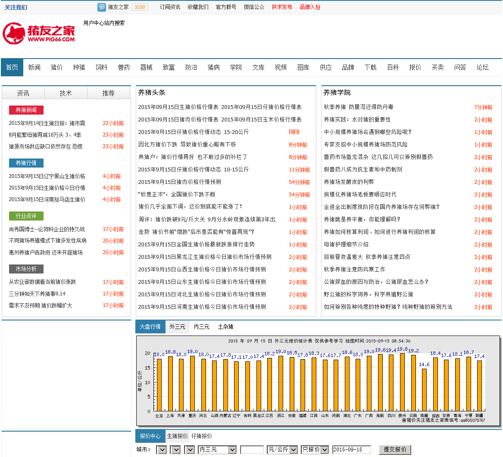
Task: Select the 土杂猪 chart tab
Action: pos(225,326)
